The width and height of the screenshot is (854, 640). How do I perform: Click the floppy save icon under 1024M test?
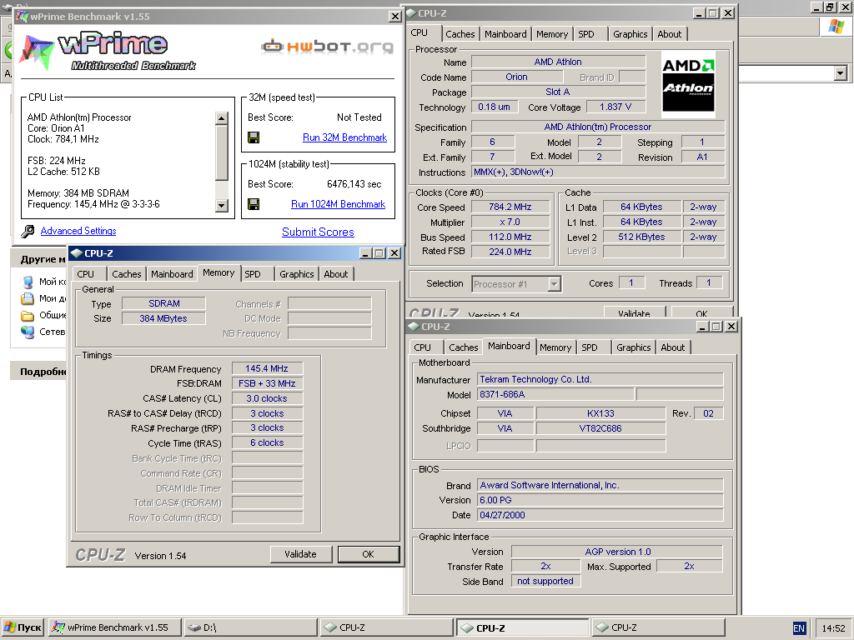pos(254,204)
